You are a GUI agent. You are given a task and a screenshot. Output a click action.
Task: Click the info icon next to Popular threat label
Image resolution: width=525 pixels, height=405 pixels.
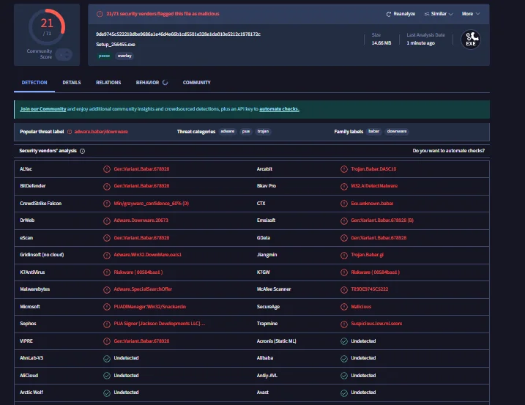click(70, 132)
